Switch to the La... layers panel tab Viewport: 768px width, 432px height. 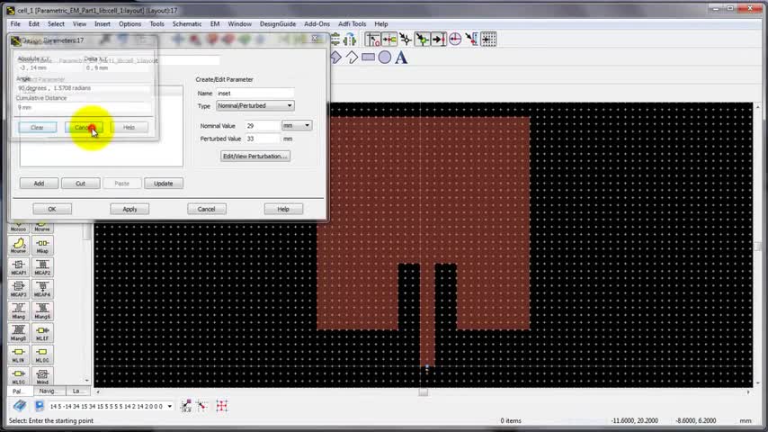(77, 391)
